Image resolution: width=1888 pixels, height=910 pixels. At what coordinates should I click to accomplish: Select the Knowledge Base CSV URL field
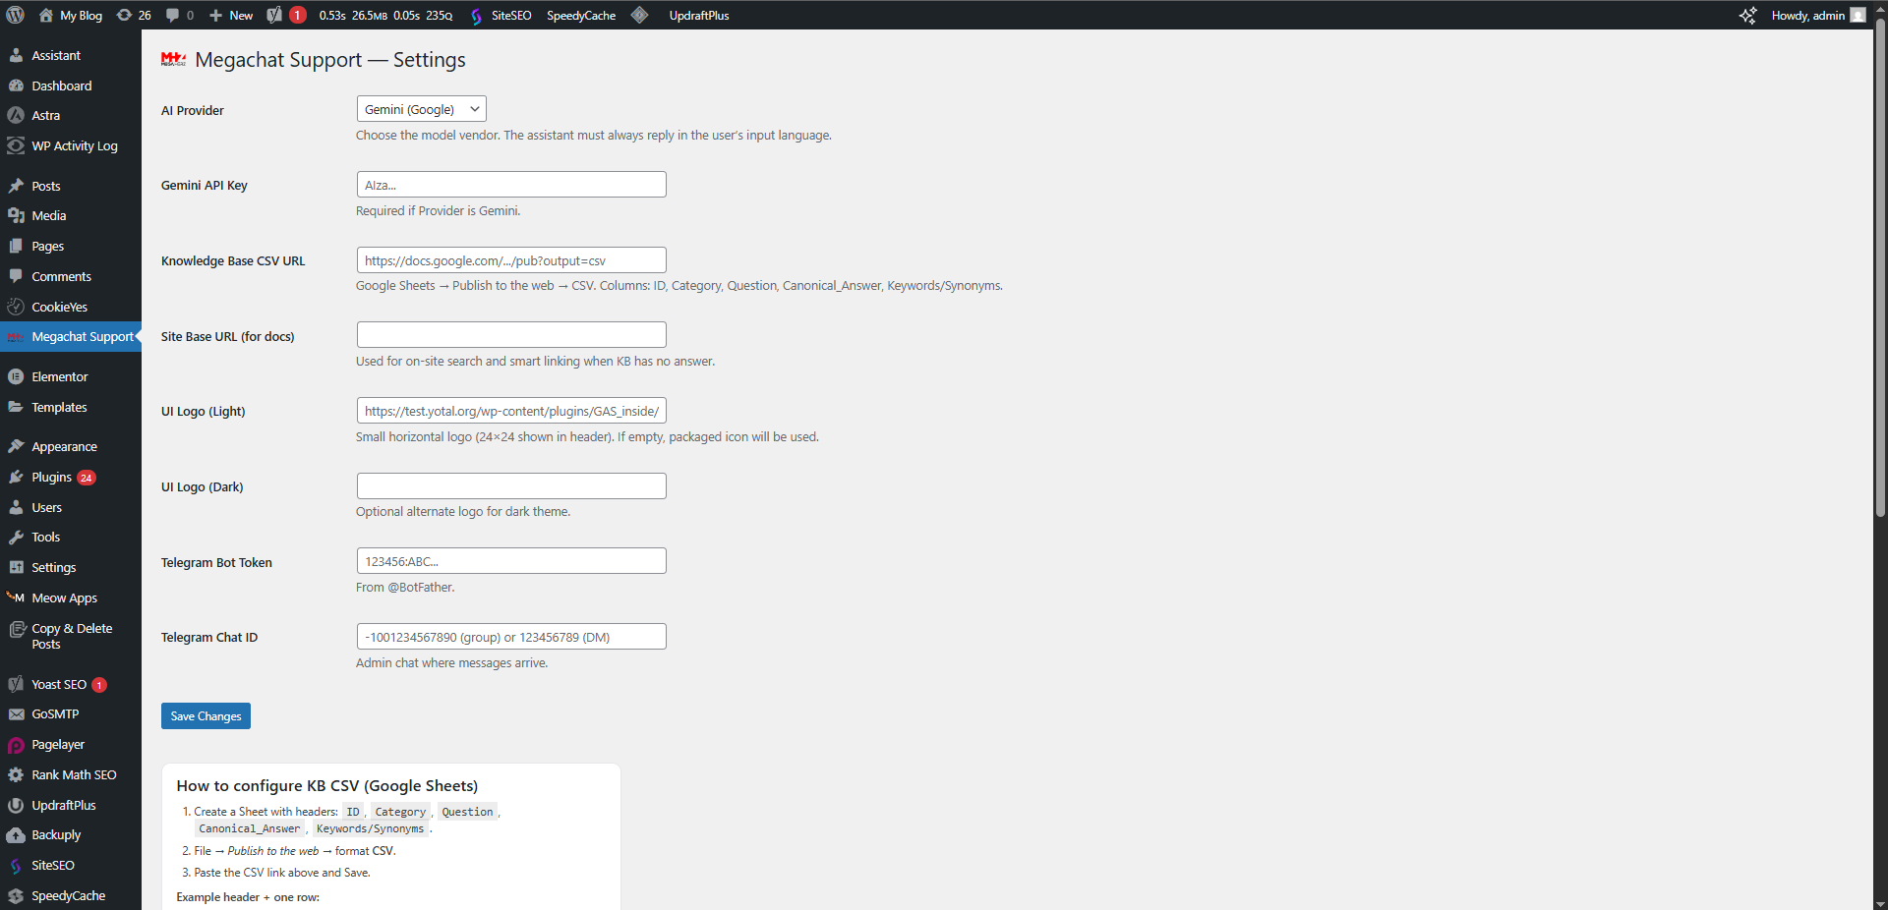(511, 260)
